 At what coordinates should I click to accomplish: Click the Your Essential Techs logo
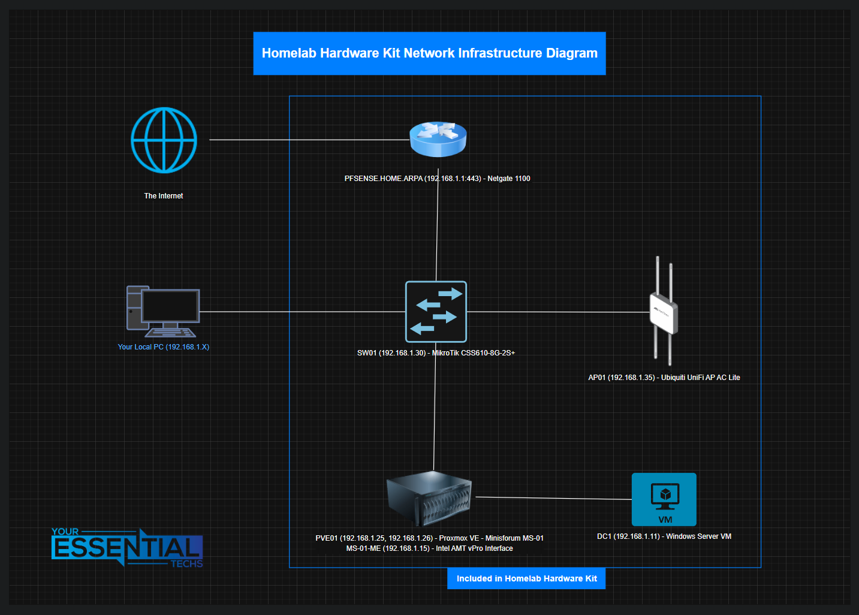(127, 547)
